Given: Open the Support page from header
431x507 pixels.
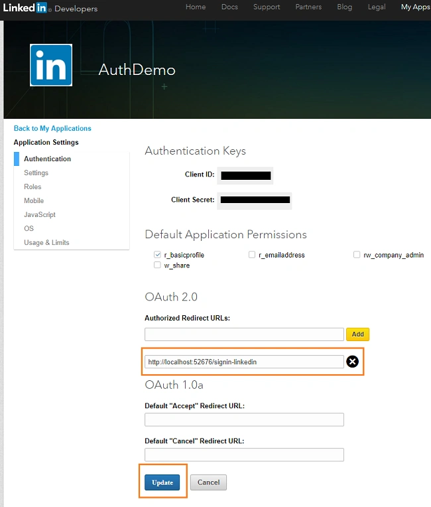Looking at the screenshot, I should coord(267,7).
